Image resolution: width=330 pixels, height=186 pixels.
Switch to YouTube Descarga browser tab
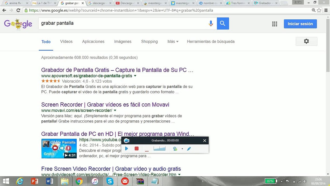(127, 3)
